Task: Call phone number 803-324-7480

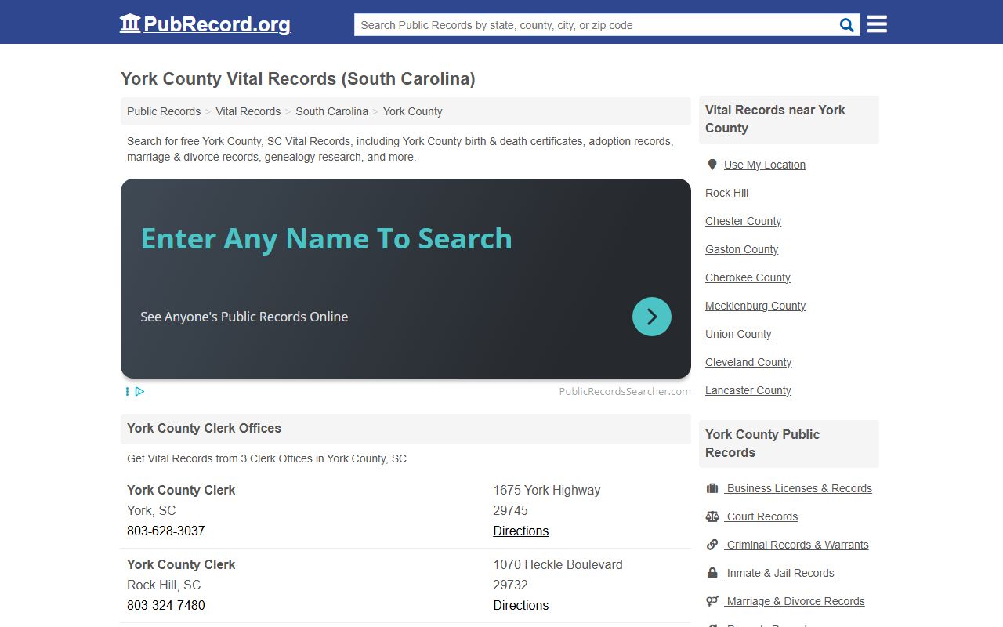Action: click(x=166, y=605)
